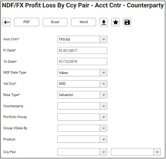The height and width of the screenshot is (159, 166).
Task: Expand the Product dropdown
Action: tap(103, 139)
